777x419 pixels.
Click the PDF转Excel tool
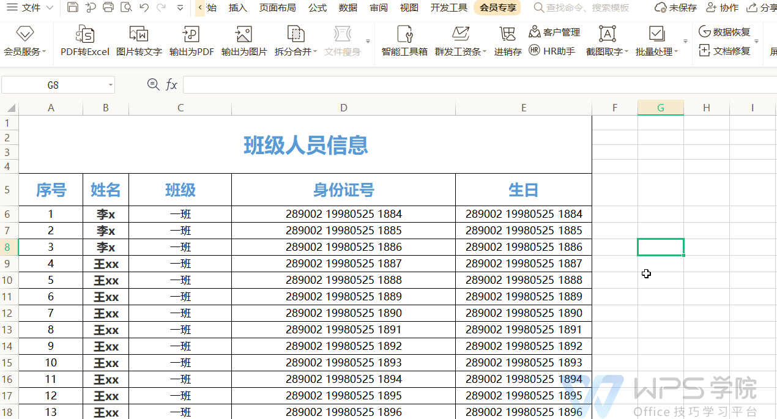coord(84,40)
